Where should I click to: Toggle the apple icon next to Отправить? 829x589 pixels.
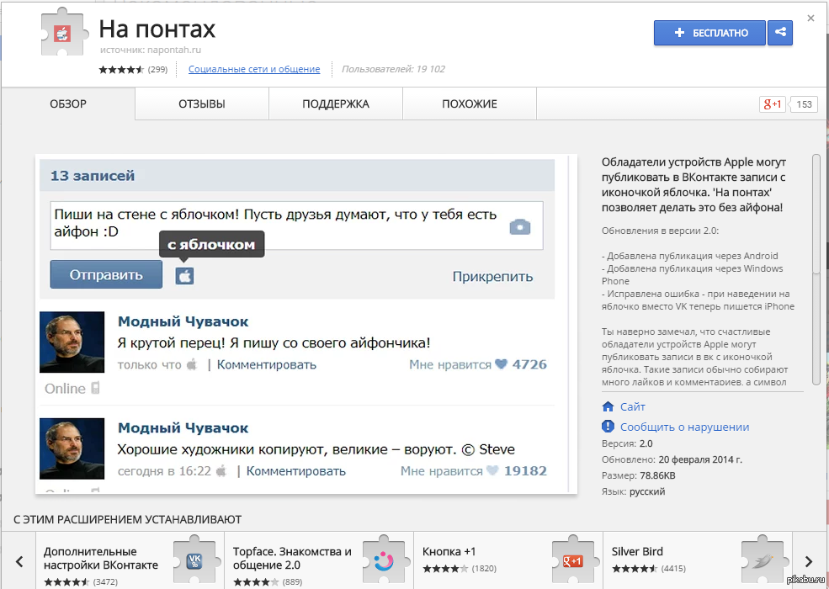(184, 276)
